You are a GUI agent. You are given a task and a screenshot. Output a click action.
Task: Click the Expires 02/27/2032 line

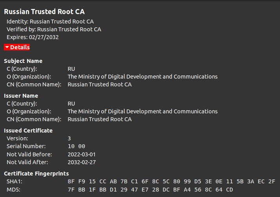tap(32, 37)
